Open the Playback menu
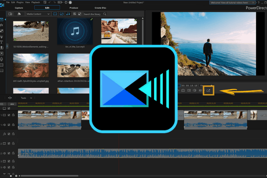Viewport: 267px width, 178px height. tap(36, 2)
